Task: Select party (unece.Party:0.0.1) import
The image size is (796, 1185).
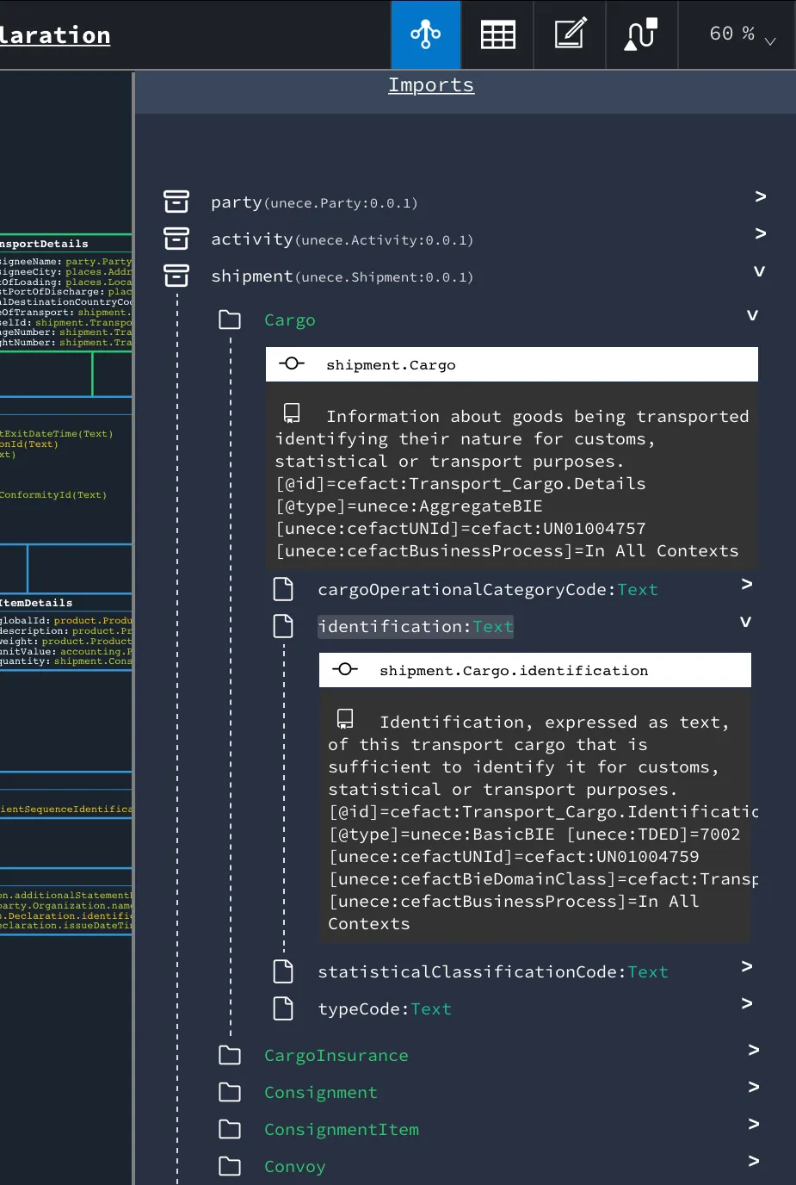Action: tap(314, 202)
